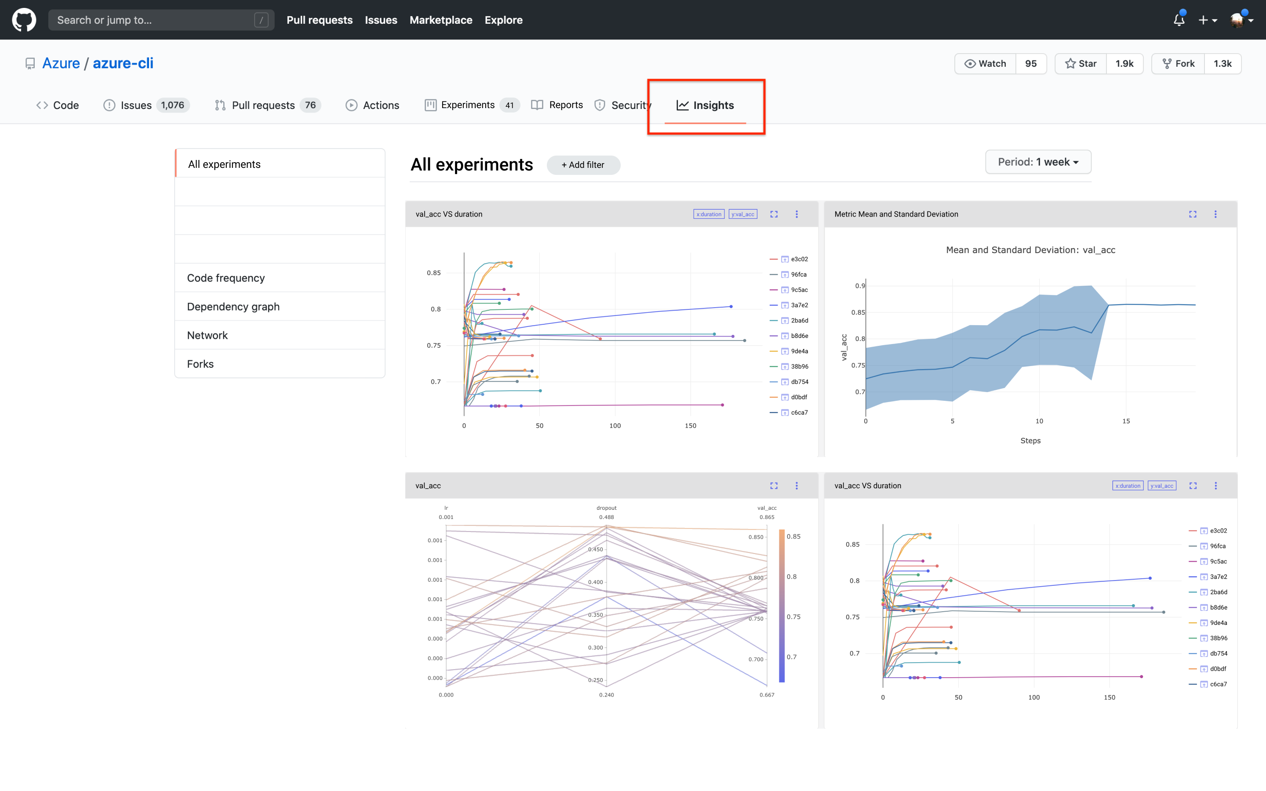Click the val_acc color scale bar
This screenshot has height=791, width=1266.
[x=782, y=606]
